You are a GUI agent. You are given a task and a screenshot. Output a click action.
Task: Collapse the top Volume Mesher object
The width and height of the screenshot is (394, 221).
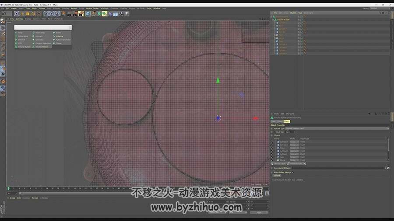(271, 17)
